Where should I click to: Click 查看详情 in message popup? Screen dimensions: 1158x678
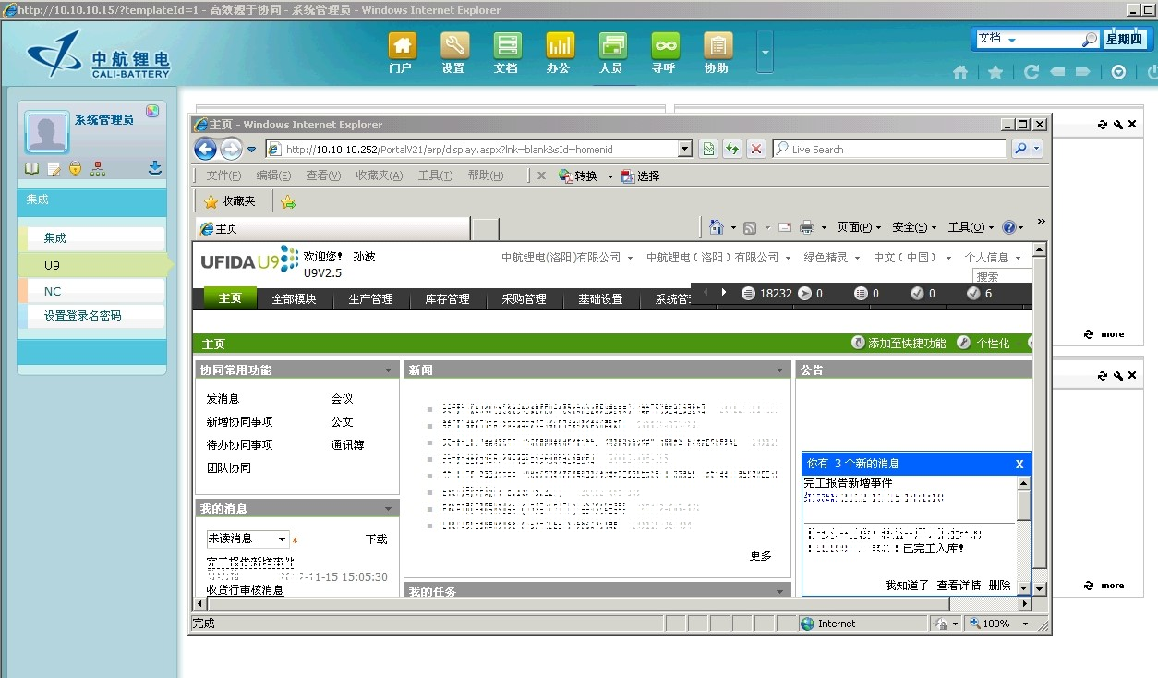pos(959,586)
